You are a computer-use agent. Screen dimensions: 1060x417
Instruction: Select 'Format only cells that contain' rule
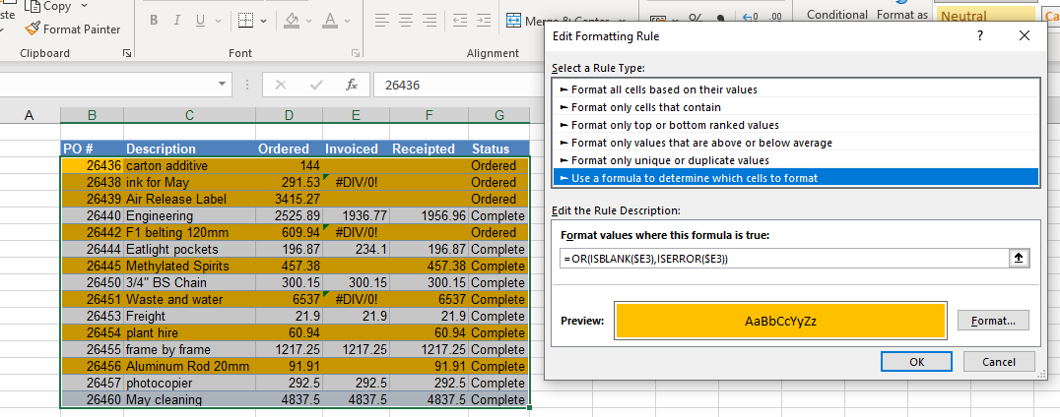tap(645, 107)
